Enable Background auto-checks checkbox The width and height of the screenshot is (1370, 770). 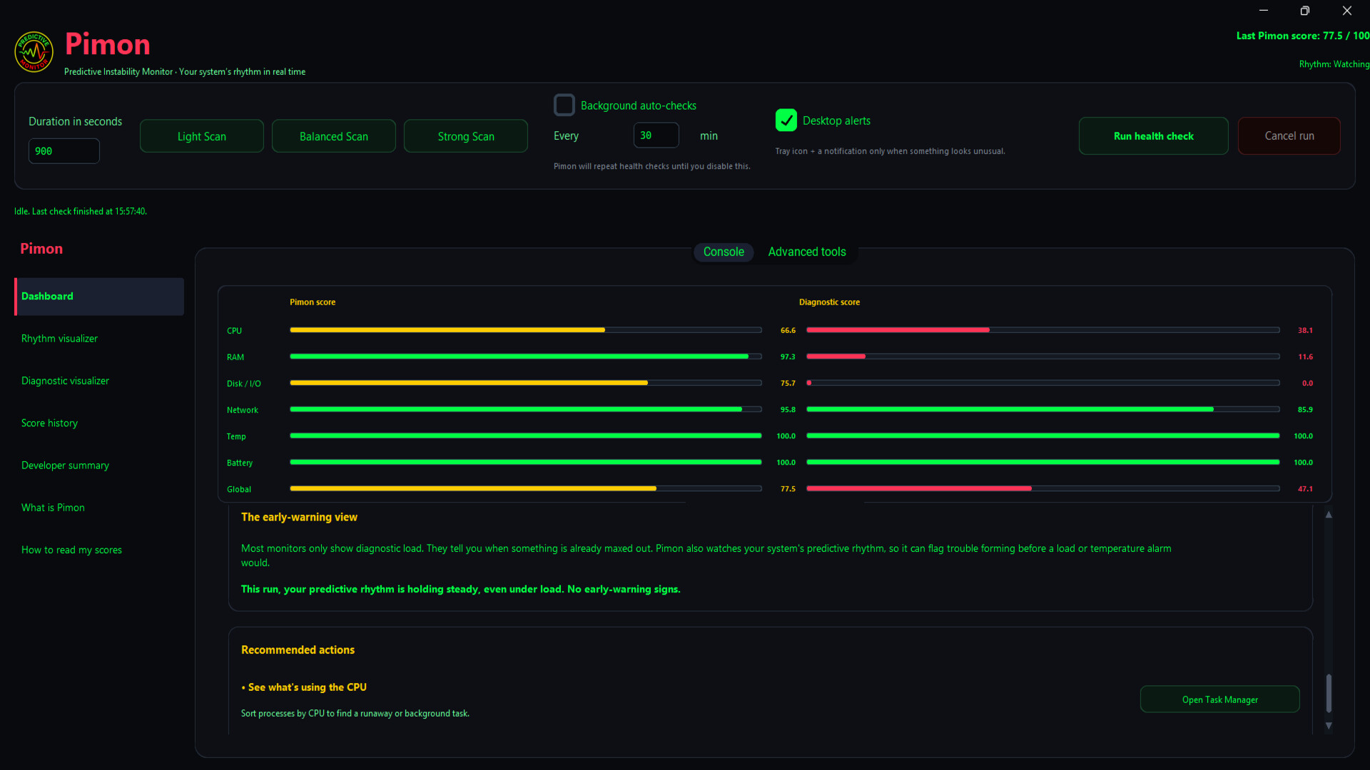(564, 105)
